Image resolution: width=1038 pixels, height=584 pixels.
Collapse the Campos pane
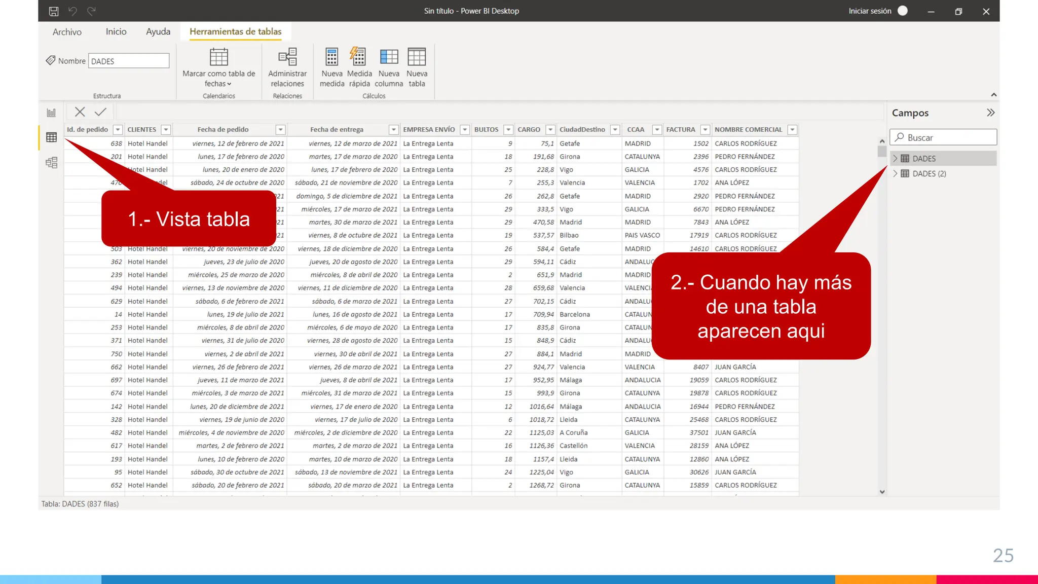[x=990, y=113]
